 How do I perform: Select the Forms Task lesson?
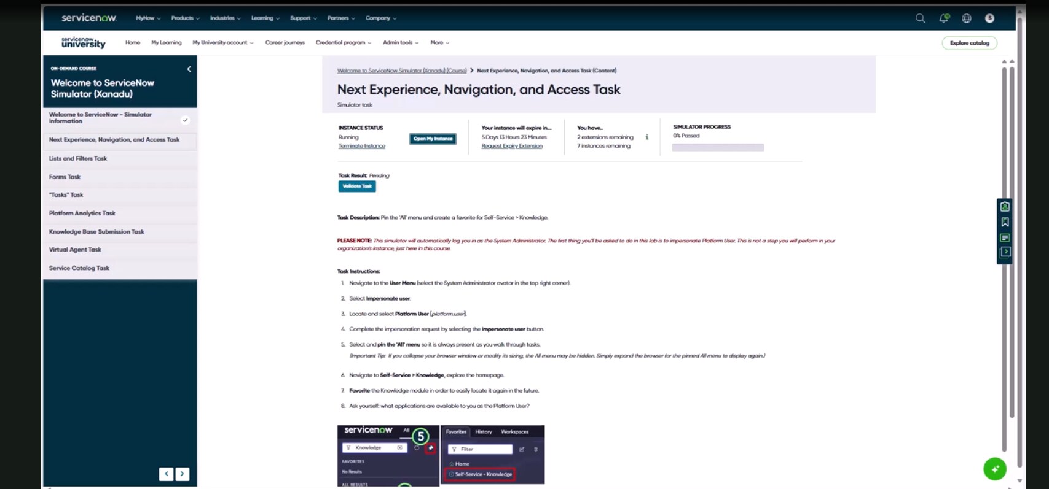point(120,177)
